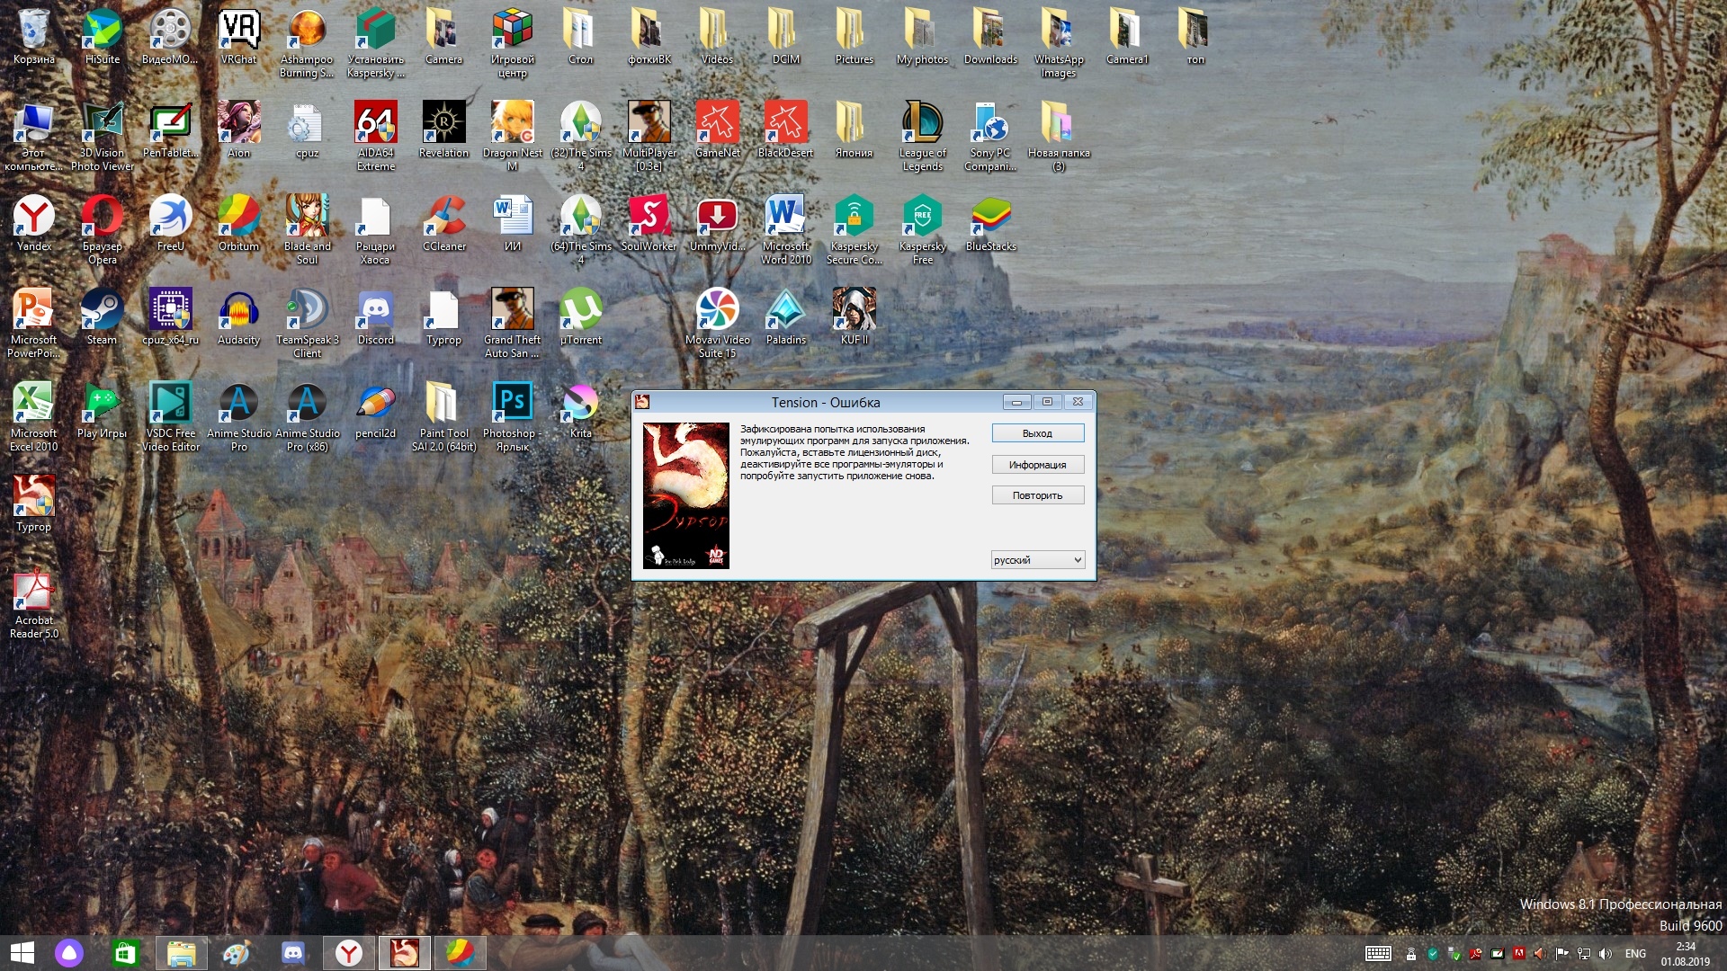Screen dimensions: 1727x971
Task: Open the Movavi Video Suite 15 icon
Action: click(x=717, y=322)
